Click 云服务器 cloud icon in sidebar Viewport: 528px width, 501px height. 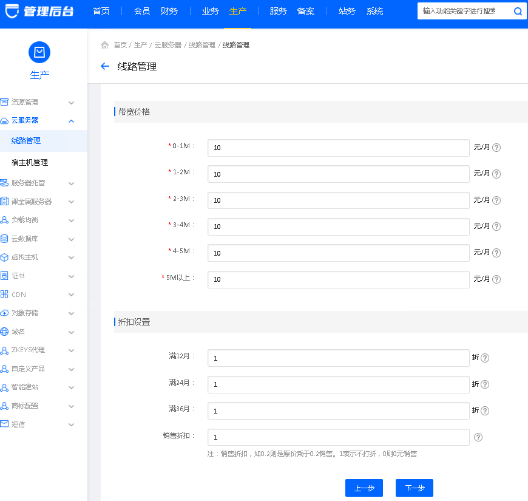click(4, 121)
